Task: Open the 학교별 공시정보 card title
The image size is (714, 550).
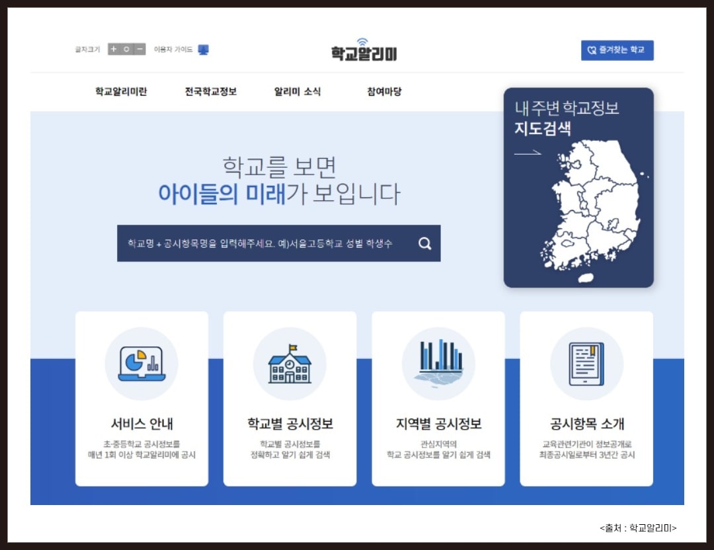Action: click(290, 424)
